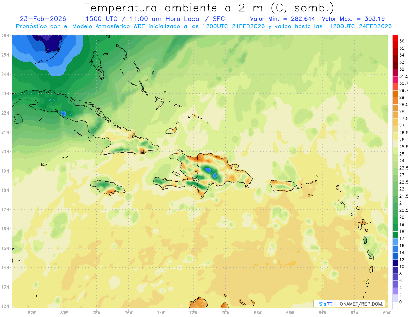
Task: Click the latitude axis label 23N
Action: coord(5,94)
